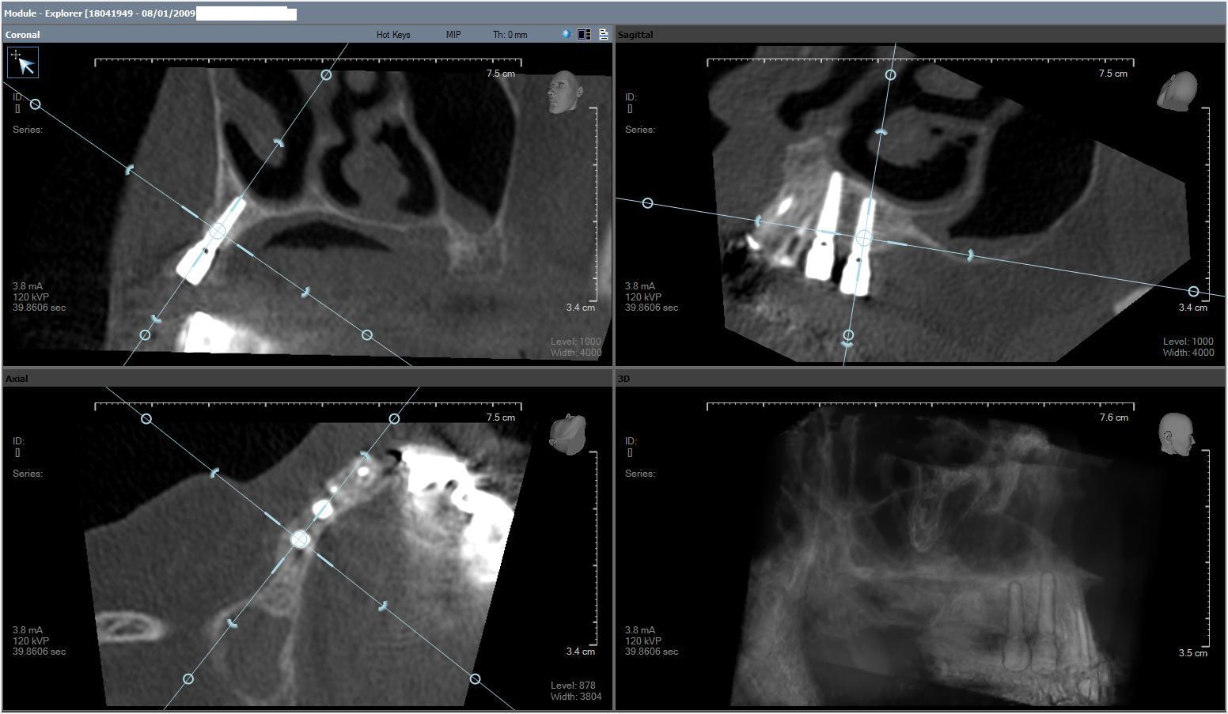Click the Sagittal "3.4 cm" ruler label
The height and width of the screenshot is (714, 1228).
point(1192,308)
